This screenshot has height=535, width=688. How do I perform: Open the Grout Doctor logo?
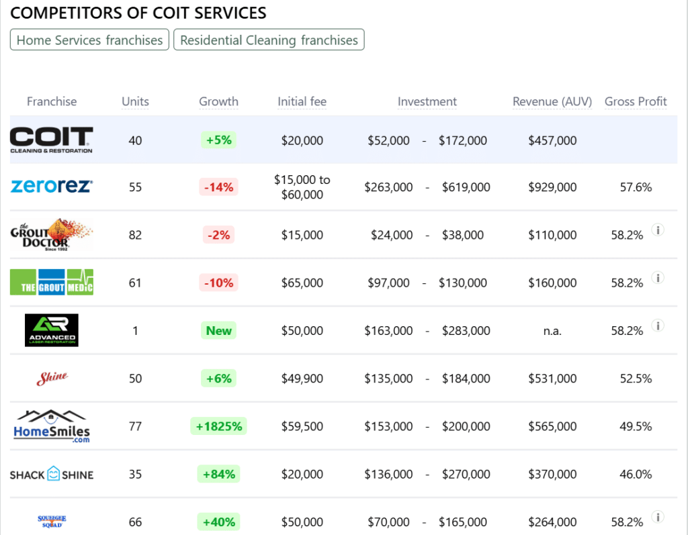pos(51,235)
